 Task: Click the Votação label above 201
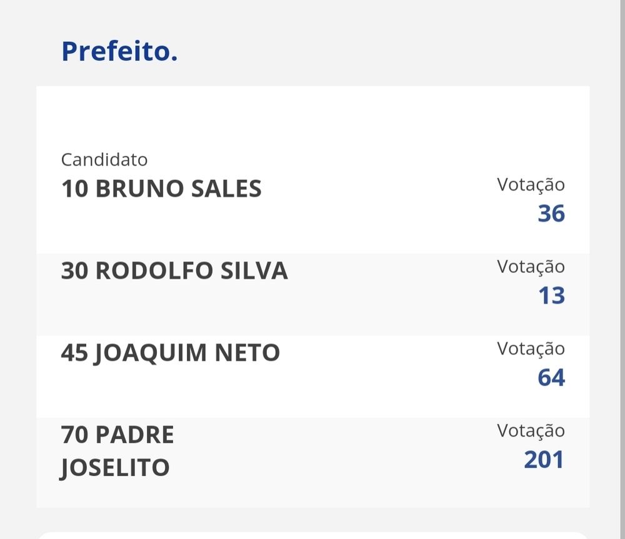531,432
